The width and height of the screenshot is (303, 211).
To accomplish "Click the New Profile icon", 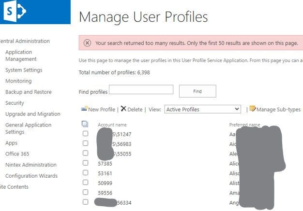I will [x=84, y=109].
